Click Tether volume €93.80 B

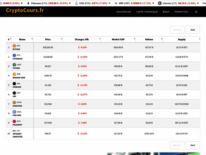[x=149, y=66]
